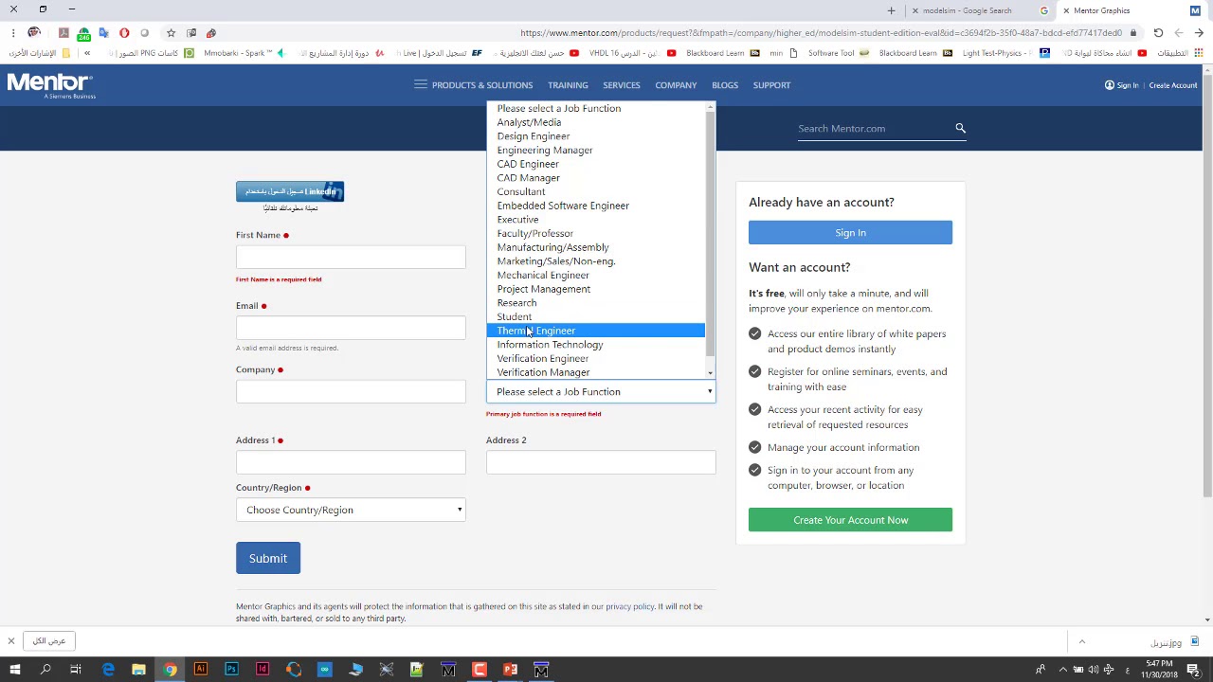Open the Services menu
Viewport: 1213px width, 682px height.
point(622,85)
